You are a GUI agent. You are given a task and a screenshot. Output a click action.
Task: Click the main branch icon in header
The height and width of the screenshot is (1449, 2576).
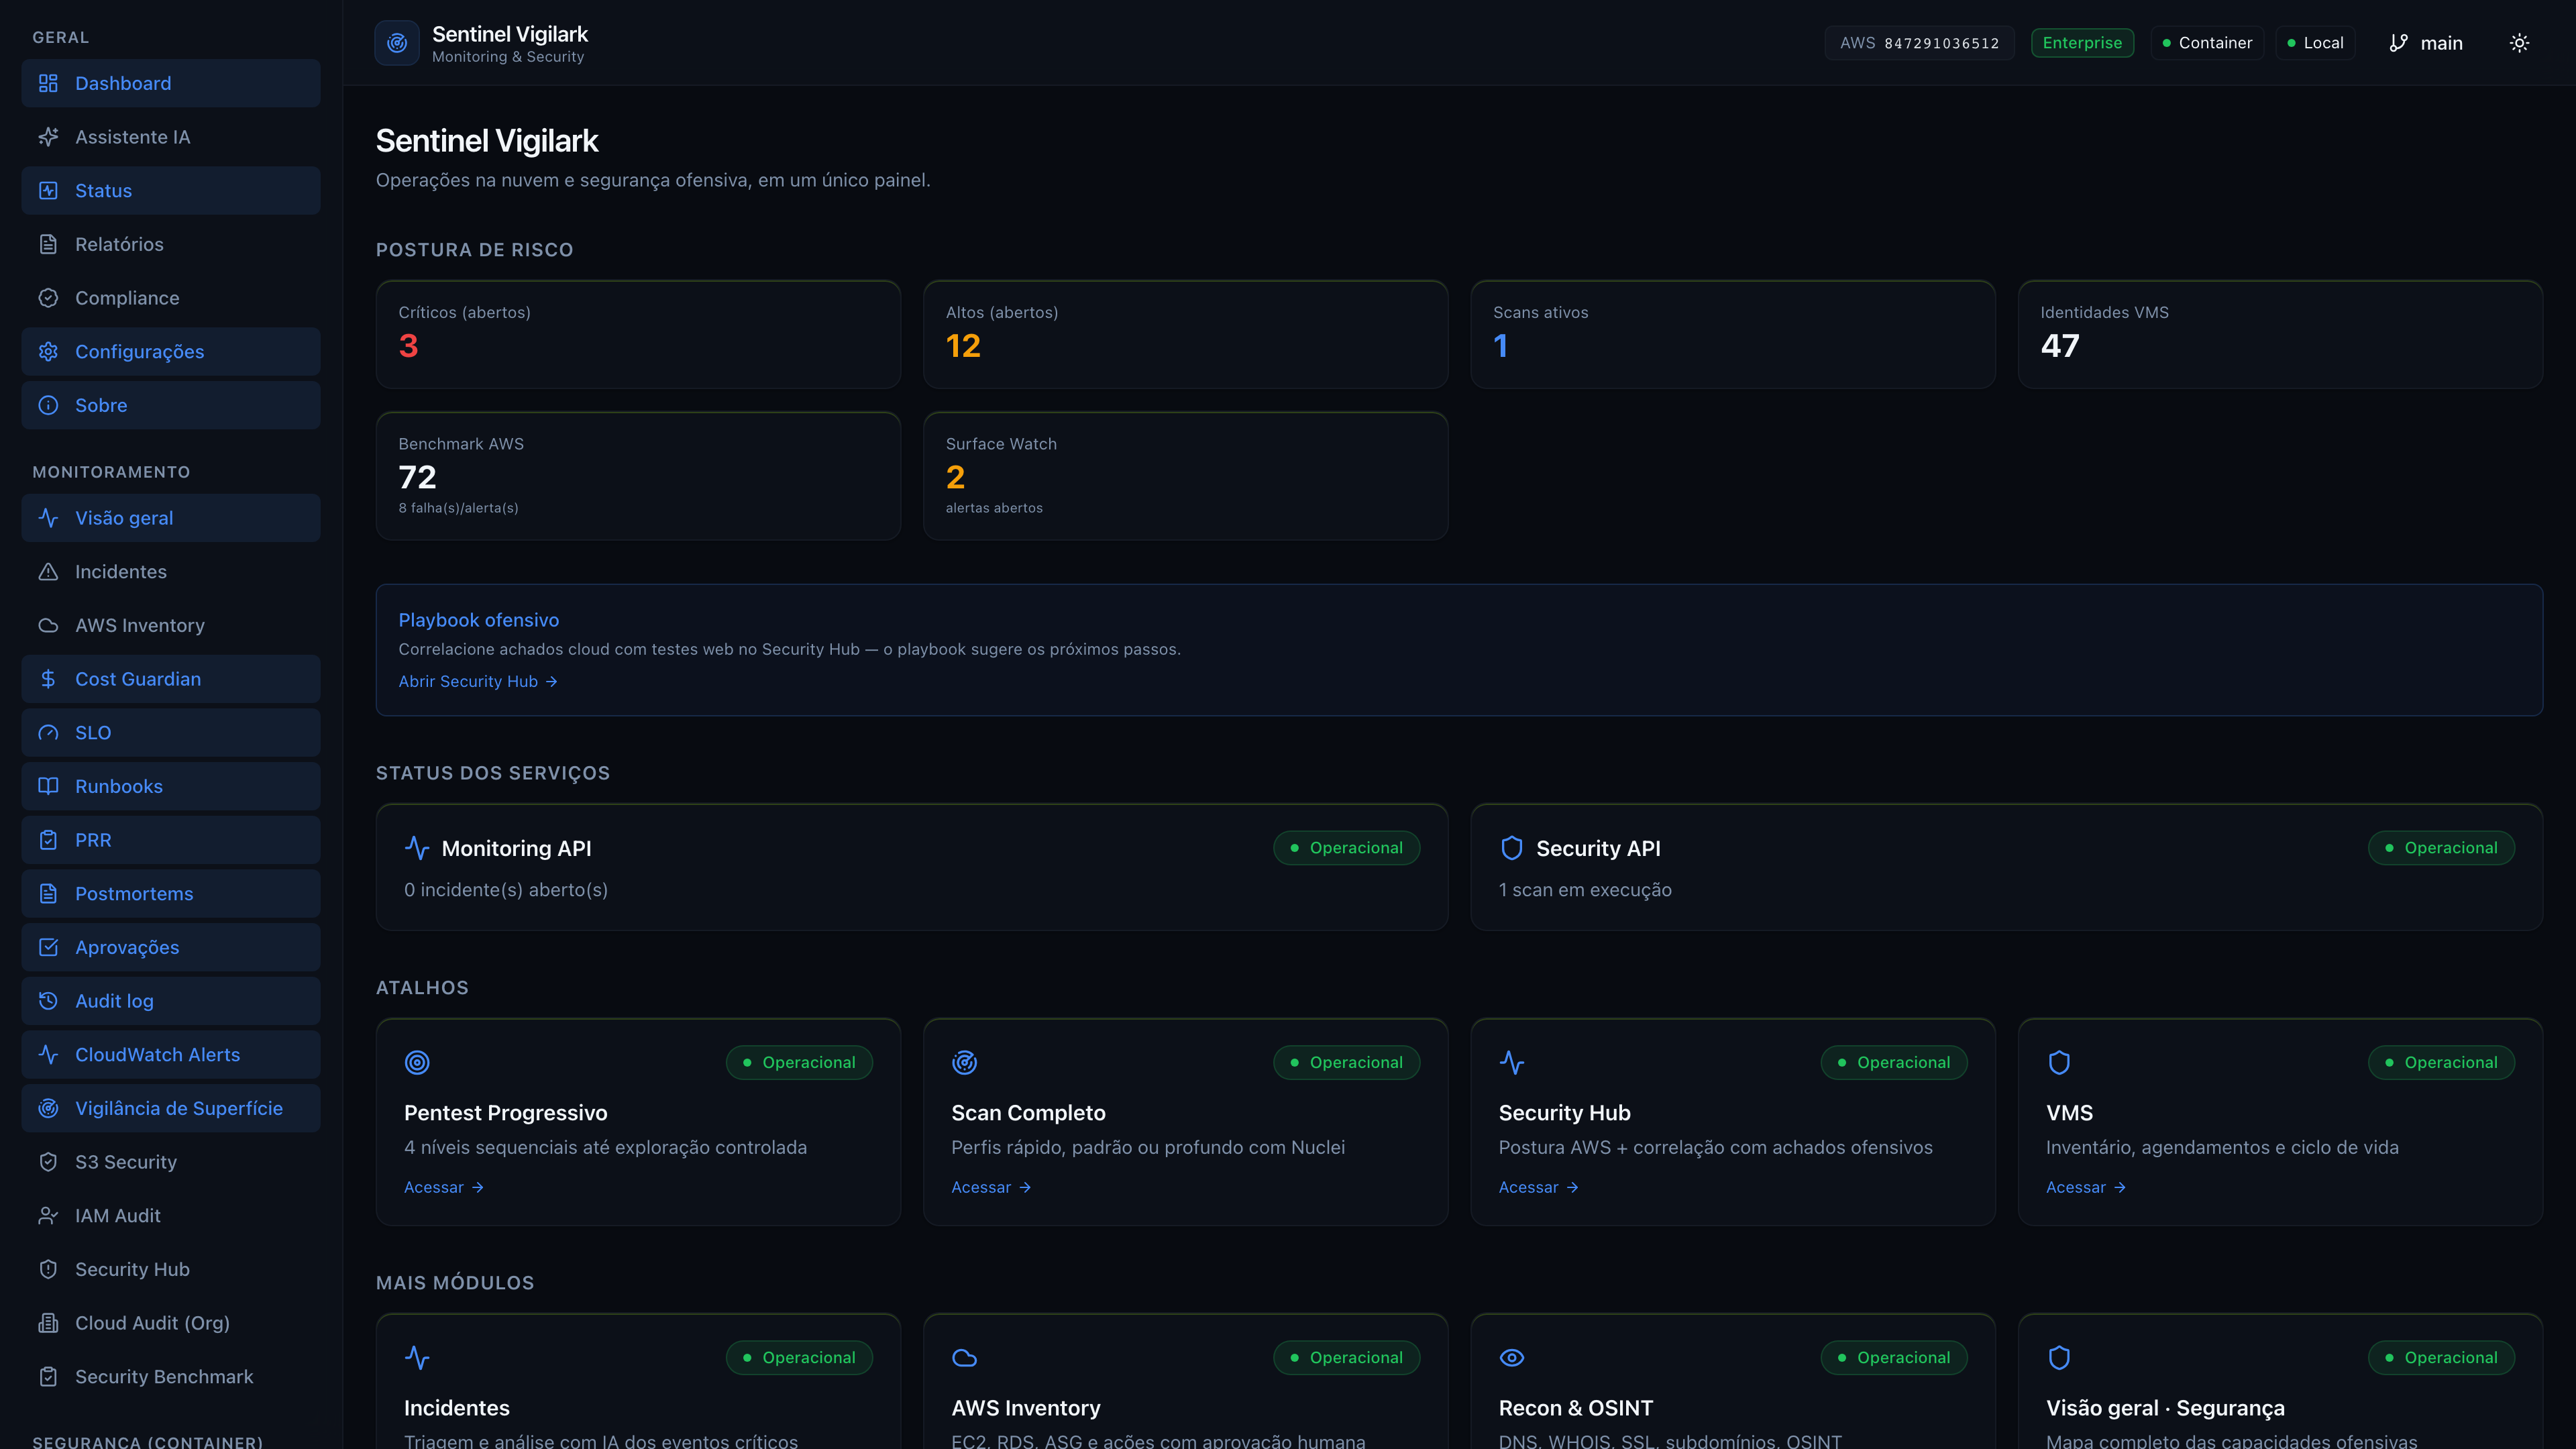[x=2398, y=43]
